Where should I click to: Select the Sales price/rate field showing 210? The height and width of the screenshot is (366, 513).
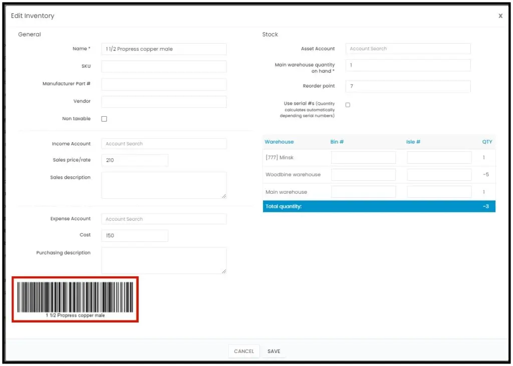134,160
